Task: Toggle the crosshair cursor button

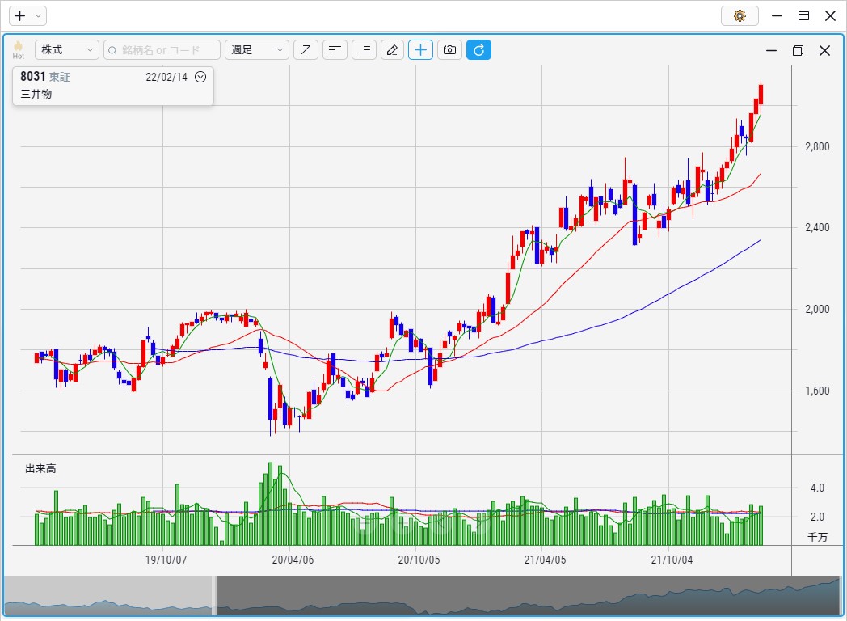Action: click(420, 50)
